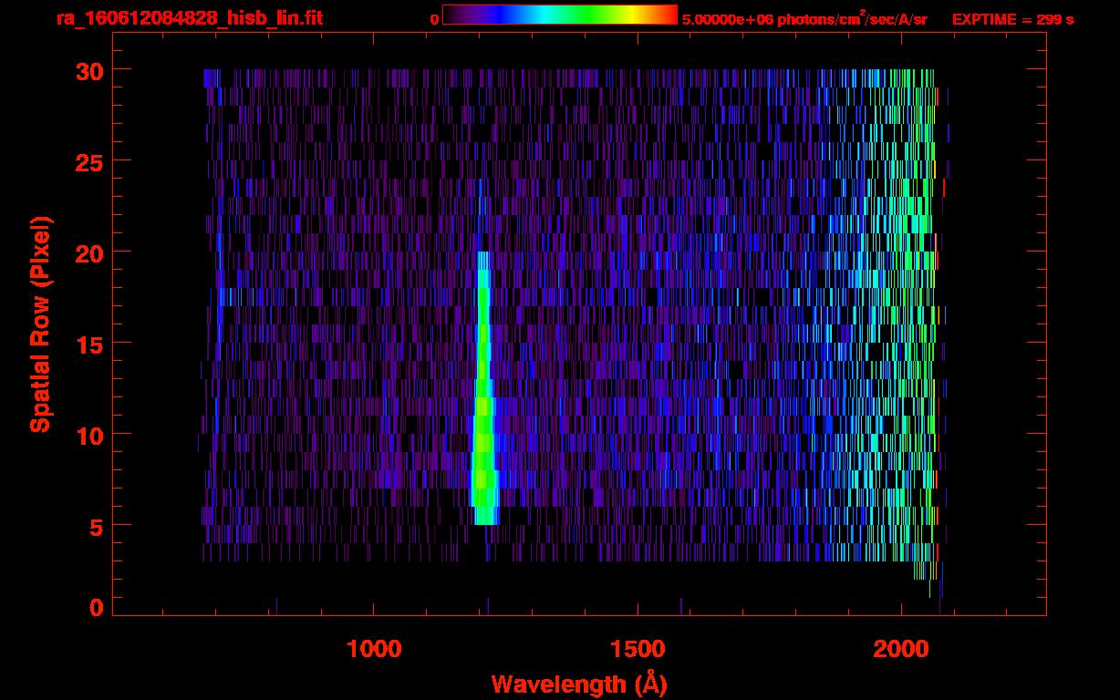Select the 5.00000e+06 photons maximum scale label
The image size is (1120, 700).
804,19
